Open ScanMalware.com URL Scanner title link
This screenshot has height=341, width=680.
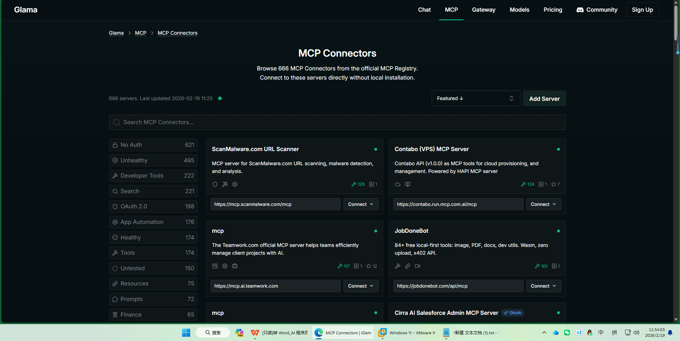tap(255, 149)
